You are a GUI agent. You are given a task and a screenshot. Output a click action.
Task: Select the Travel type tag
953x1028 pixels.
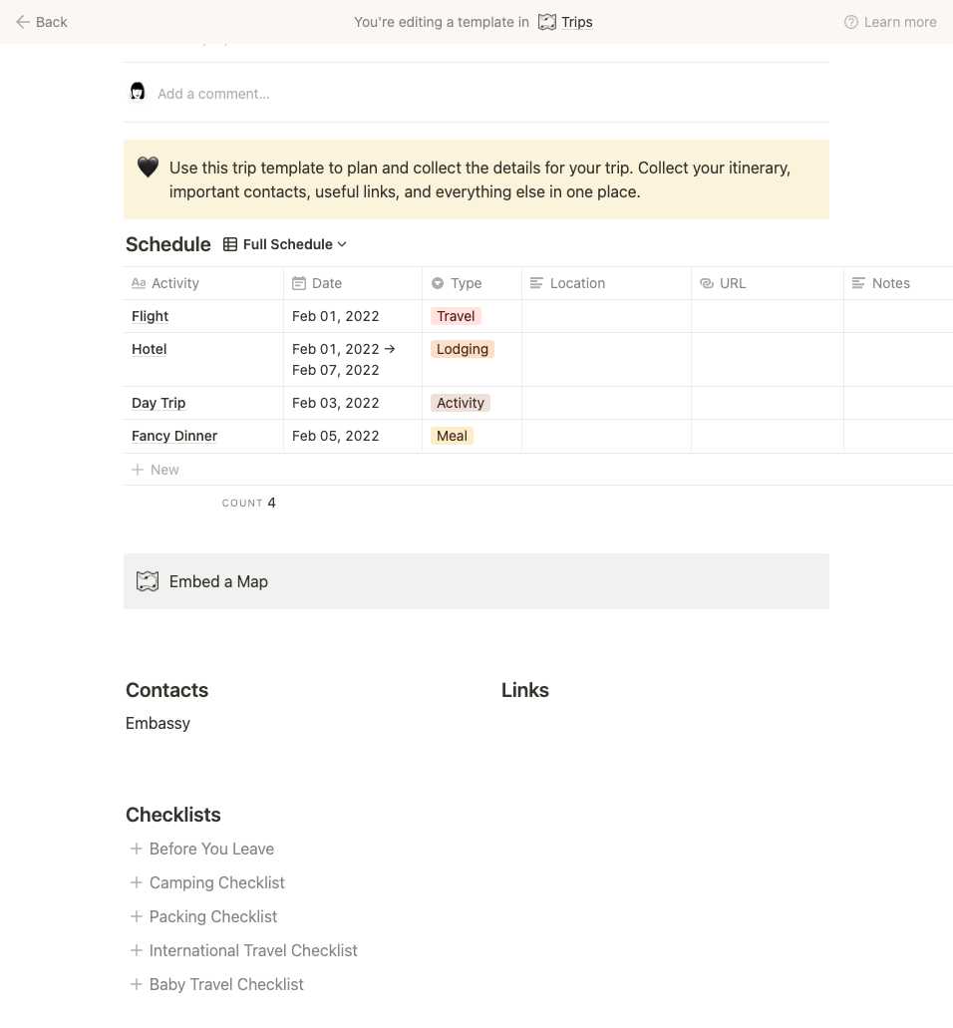tap(456, 316)
